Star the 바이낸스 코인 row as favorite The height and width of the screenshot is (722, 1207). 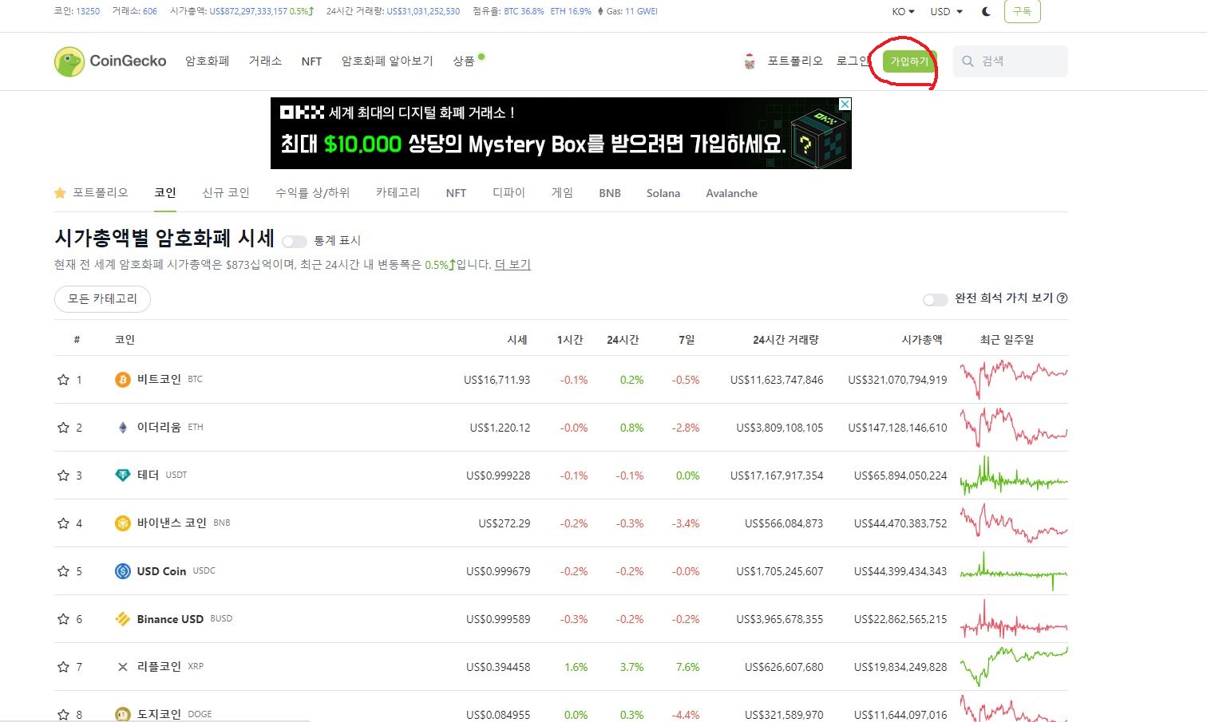click(63, 523)
